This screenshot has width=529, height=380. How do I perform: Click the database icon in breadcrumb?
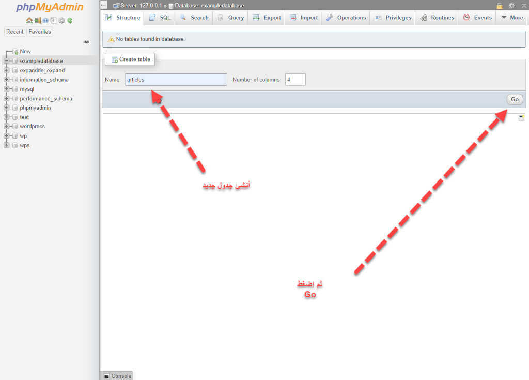[x=171, y=6]
